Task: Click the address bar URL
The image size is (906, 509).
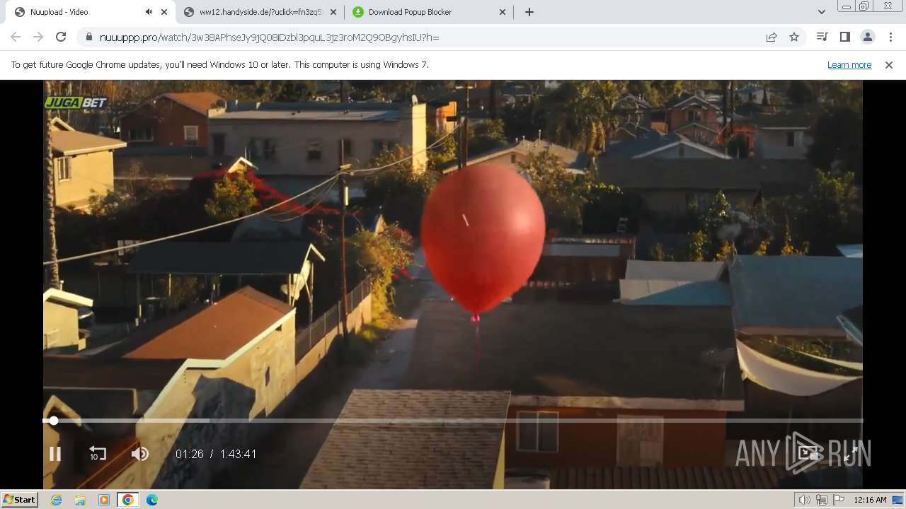Action: pos(270,37)
